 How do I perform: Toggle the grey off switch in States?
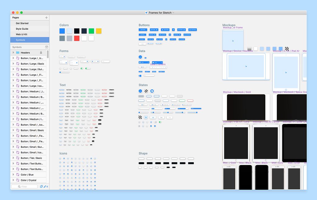(155, 122)
